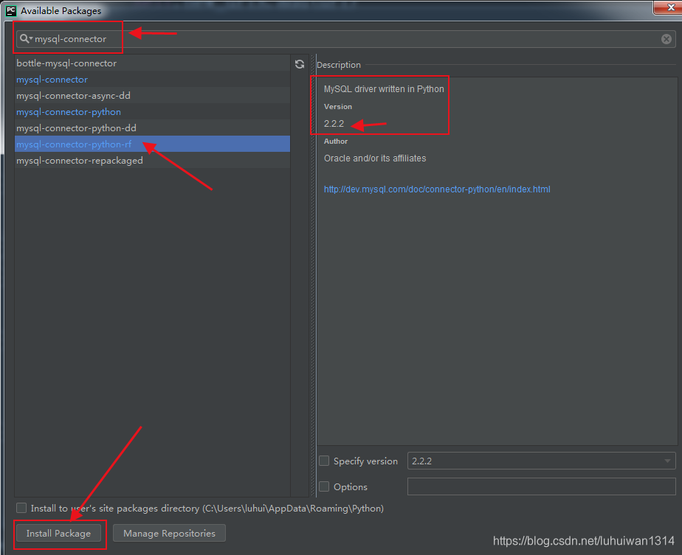Click the Options text input field
Viewport: 682px width, 555px height.
click(541, 486)
